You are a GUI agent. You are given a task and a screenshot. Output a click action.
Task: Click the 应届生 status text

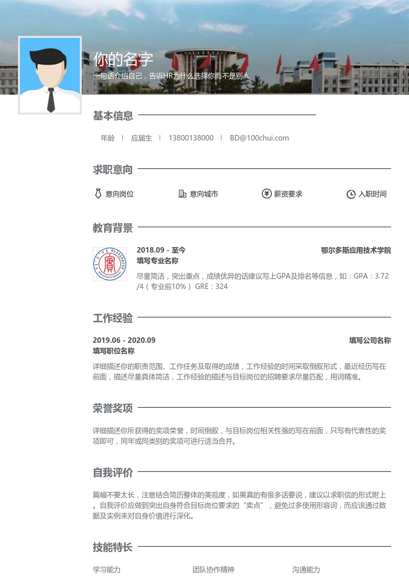(141, 138)
